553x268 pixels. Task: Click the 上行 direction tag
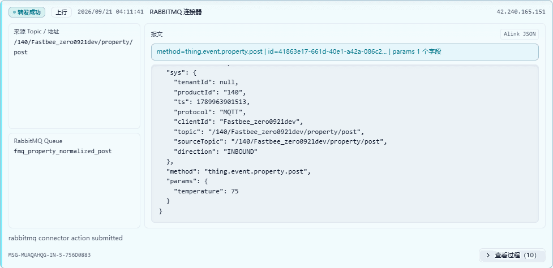pos(61,12)
